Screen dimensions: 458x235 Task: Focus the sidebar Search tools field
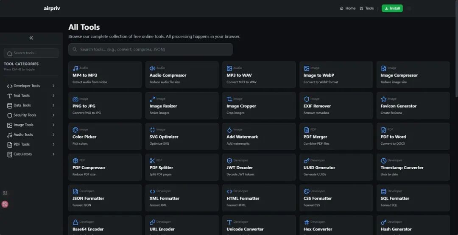(x=31, y=53)
